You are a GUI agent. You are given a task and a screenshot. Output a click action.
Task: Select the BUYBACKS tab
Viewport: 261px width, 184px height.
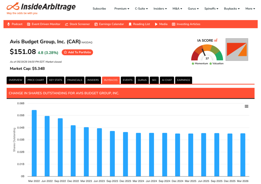(111, 80)
